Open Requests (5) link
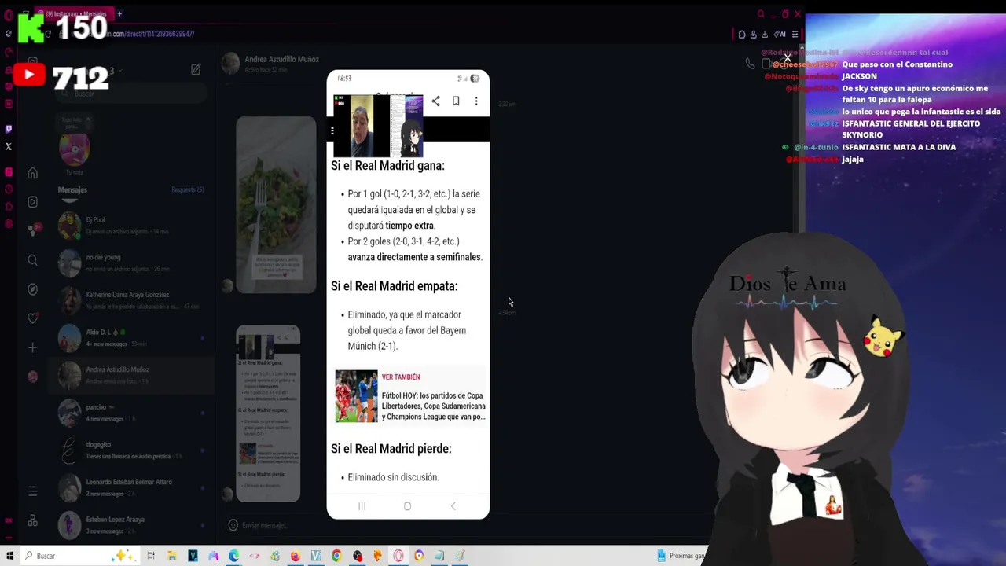Image resolution: width=1006 pixels, height=566 pixels. coord(187,189)
